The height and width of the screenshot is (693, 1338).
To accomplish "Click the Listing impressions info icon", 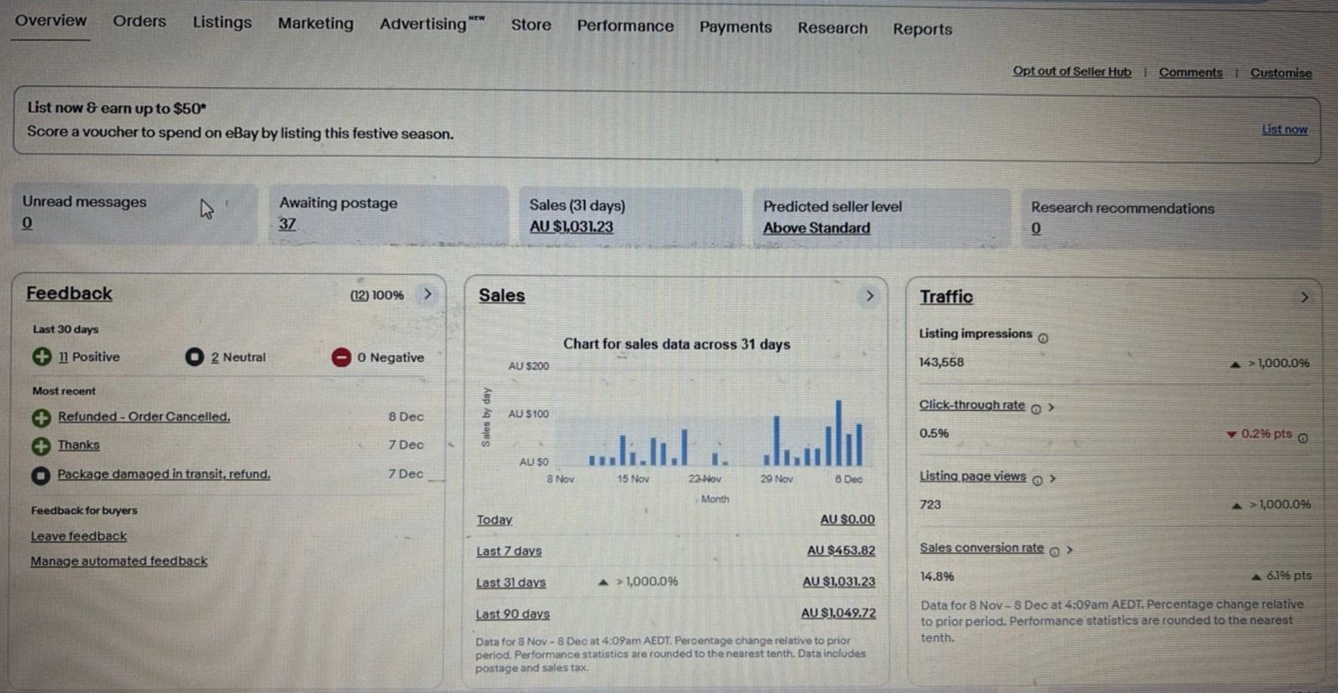I will 1044,336.
